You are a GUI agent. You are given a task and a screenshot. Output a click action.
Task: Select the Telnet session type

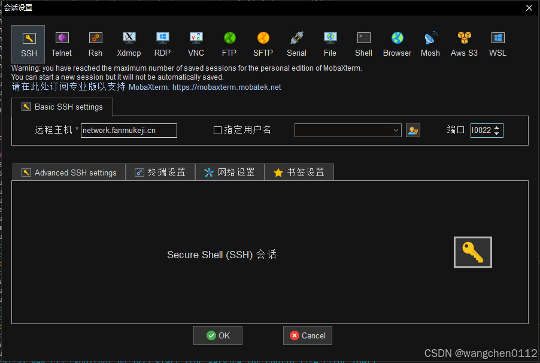click(62, 44)
